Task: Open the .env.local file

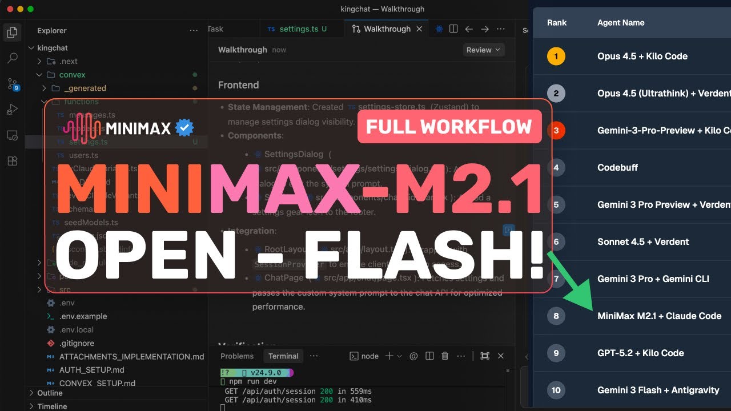Action: (x=76, y=329)
